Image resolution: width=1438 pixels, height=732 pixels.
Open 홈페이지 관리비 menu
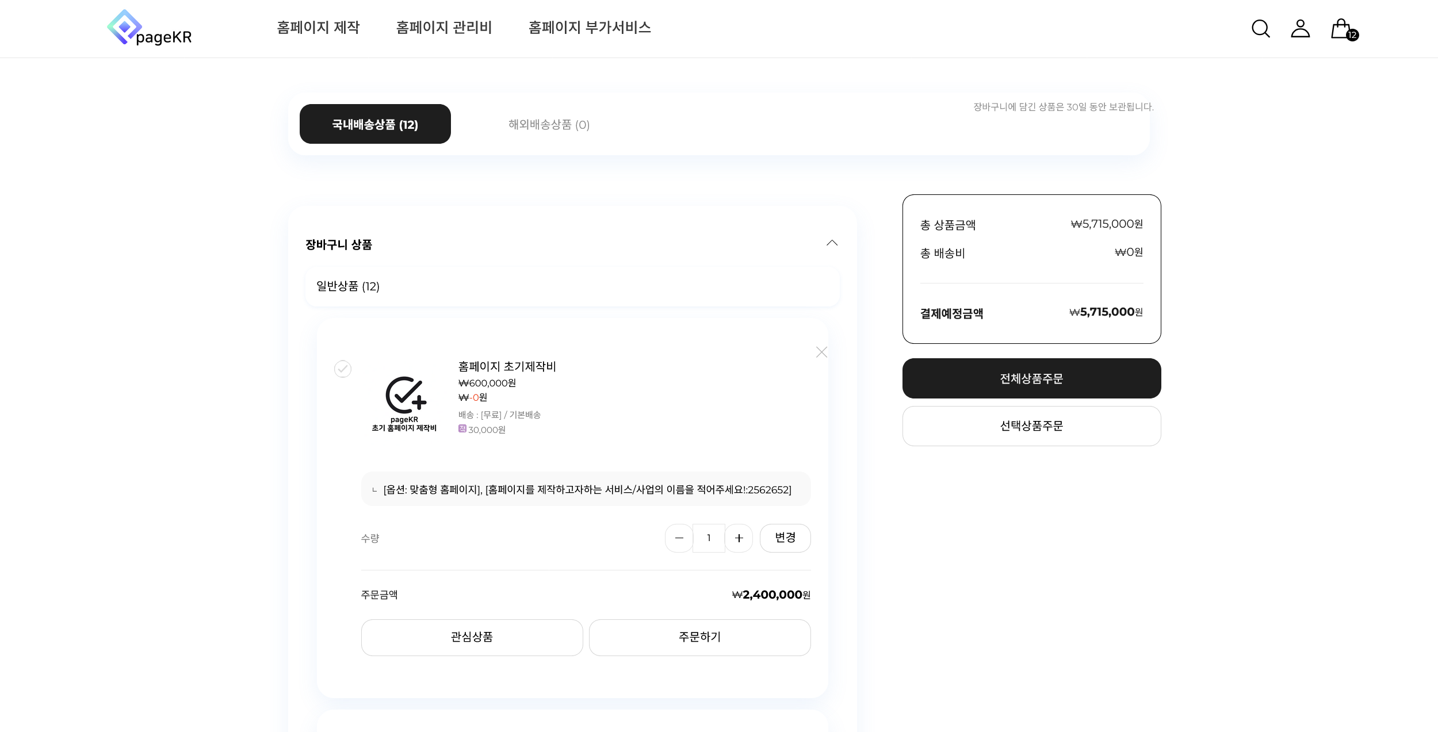click(443, 28)
